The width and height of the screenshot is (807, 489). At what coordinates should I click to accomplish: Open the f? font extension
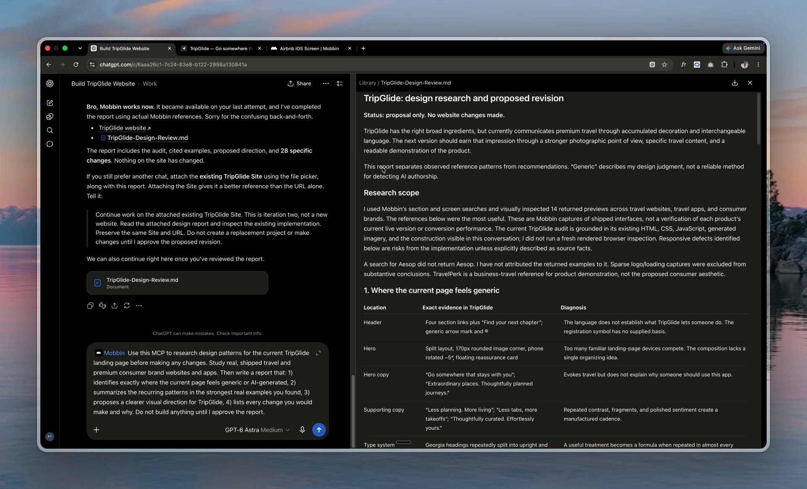pyautogui.click(x=683, y=65)
